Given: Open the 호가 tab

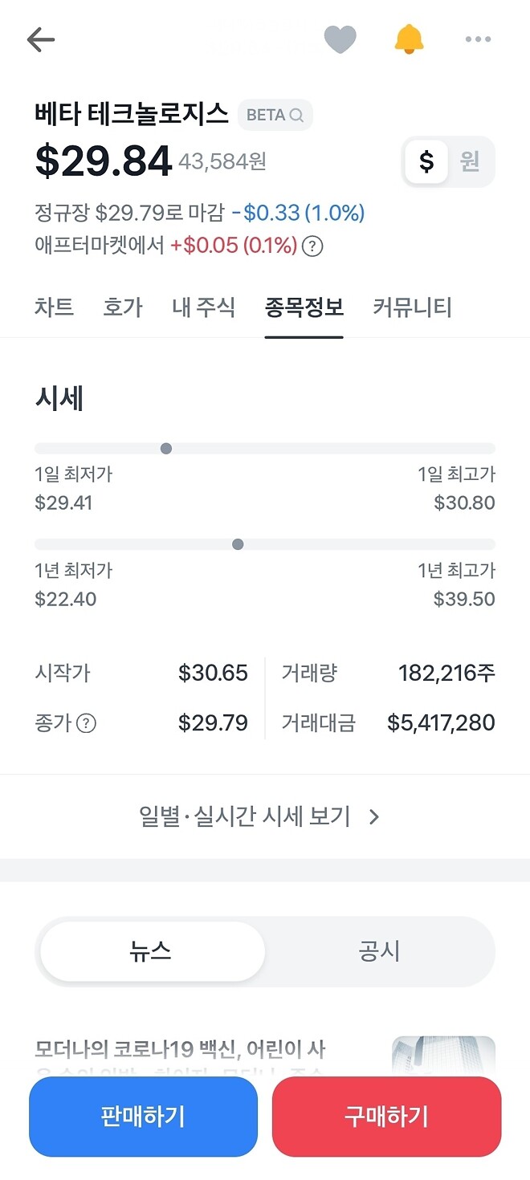Looking at the screenshot, I should [x=122, y=307].
